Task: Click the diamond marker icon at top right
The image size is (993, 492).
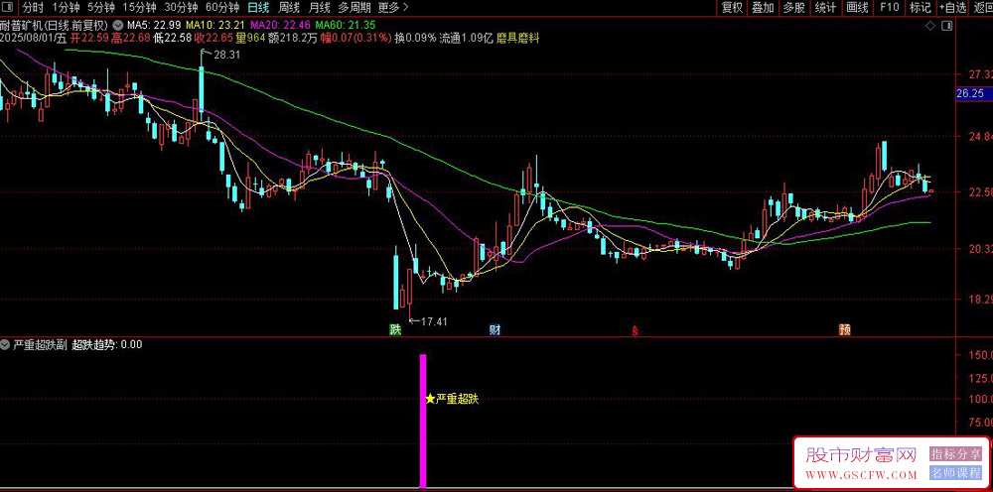Action: (930, 26)
